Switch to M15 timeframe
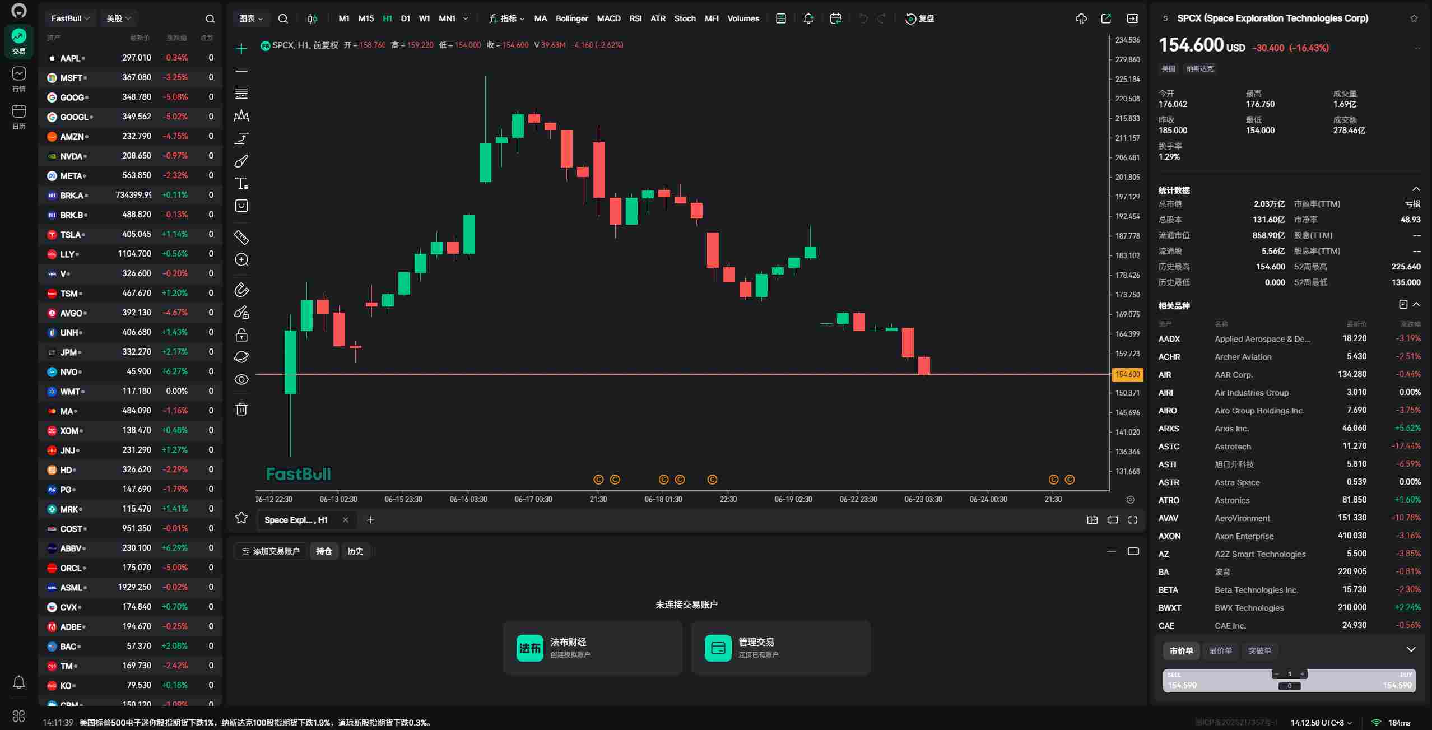1432x730 pixels. [366, 18]
